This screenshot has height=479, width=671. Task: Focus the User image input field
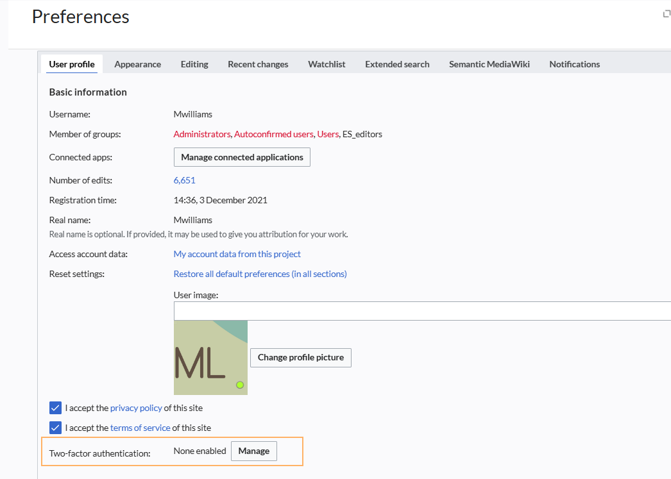coord(422,311)
